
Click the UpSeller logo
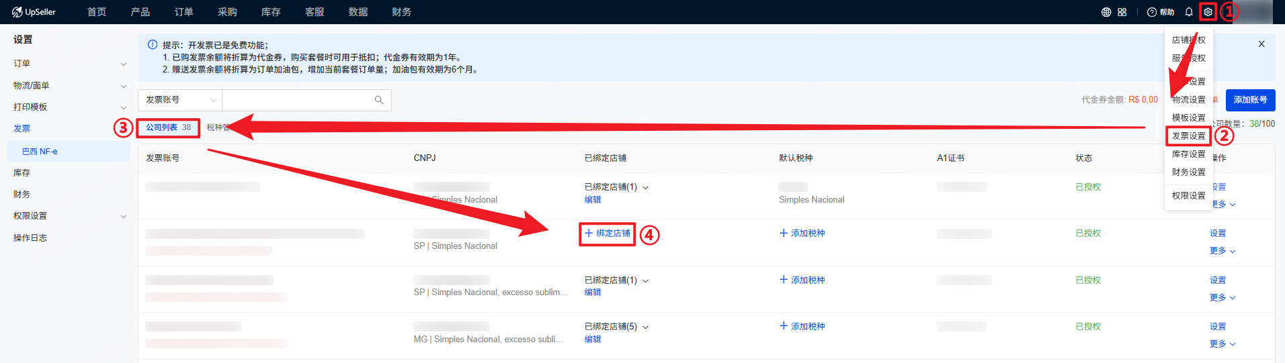pyautogui.click(x=34, y=12)
